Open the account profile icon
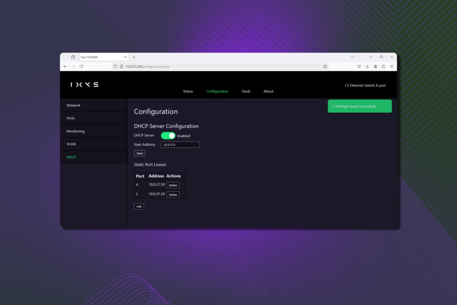 [x=375, y=67]
